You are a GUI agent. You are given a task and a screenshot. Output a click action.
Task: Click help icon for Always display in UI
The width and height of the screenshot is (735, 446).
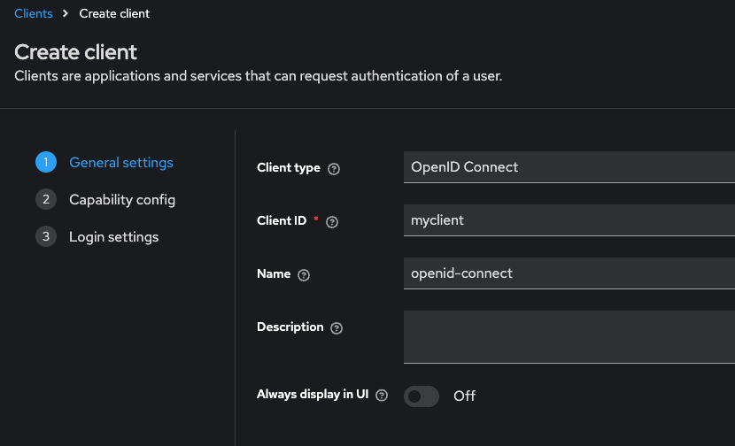point(382,396)
